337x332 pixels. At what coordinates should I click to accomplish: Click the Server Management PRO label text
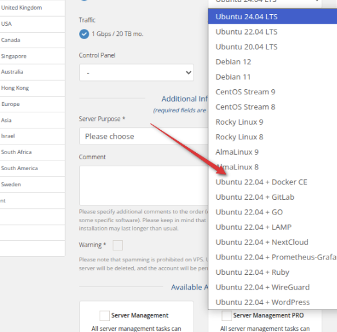click(268, 315)
